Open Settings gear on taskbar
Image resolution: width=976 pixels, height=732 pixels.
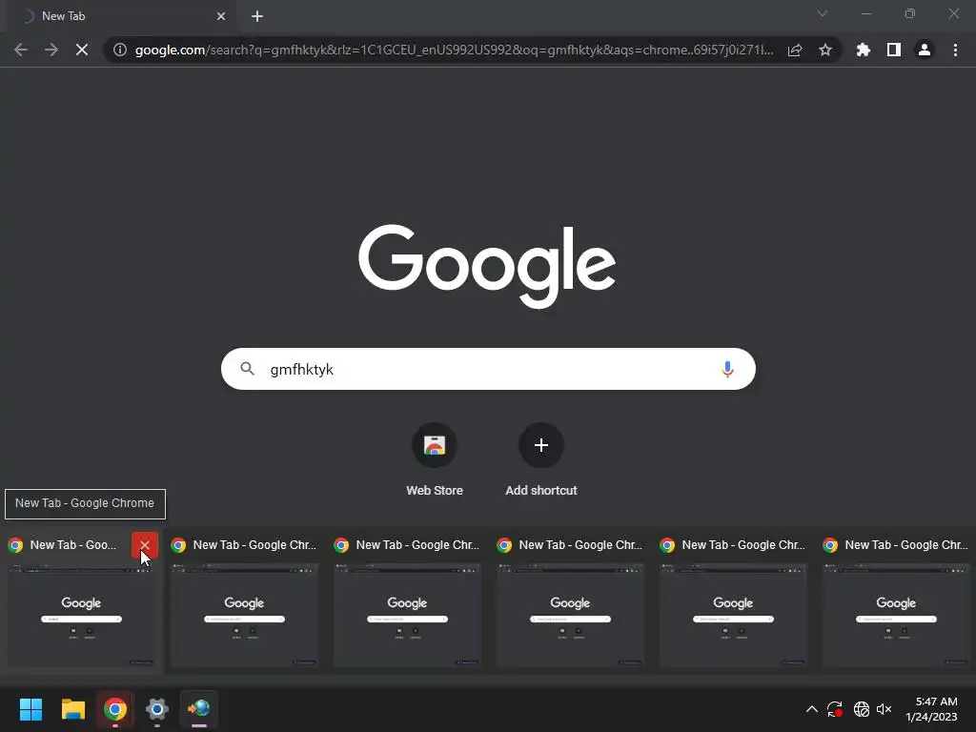point(157,709)
